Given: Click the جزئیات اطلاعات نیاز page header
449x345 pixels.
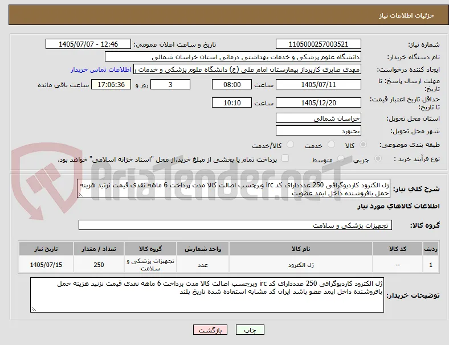Looking at the screenshot, I should click(x=407, y=15).
